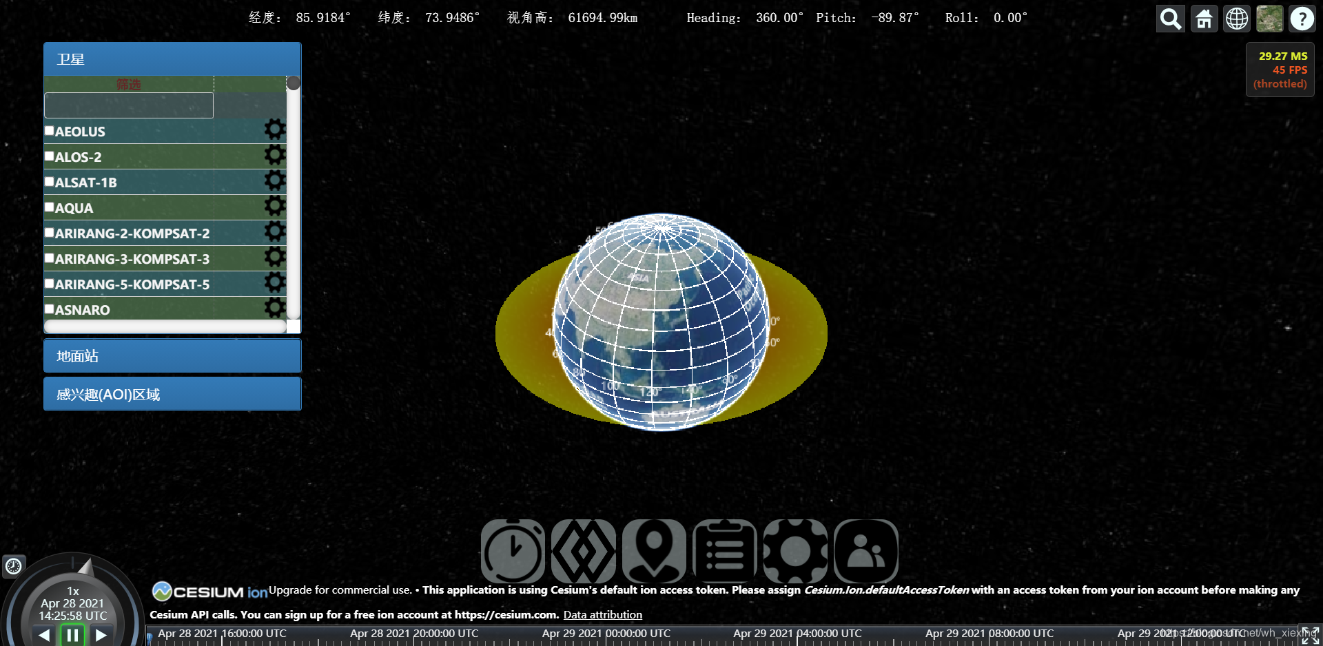
Task: Play animation forward
Action: click(101, 635)
